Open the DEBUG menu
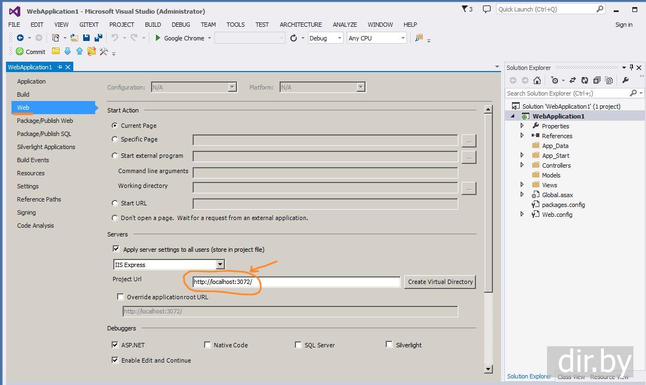Image resolution: width=646 pixels, height=385 pixels. point(181,25)
